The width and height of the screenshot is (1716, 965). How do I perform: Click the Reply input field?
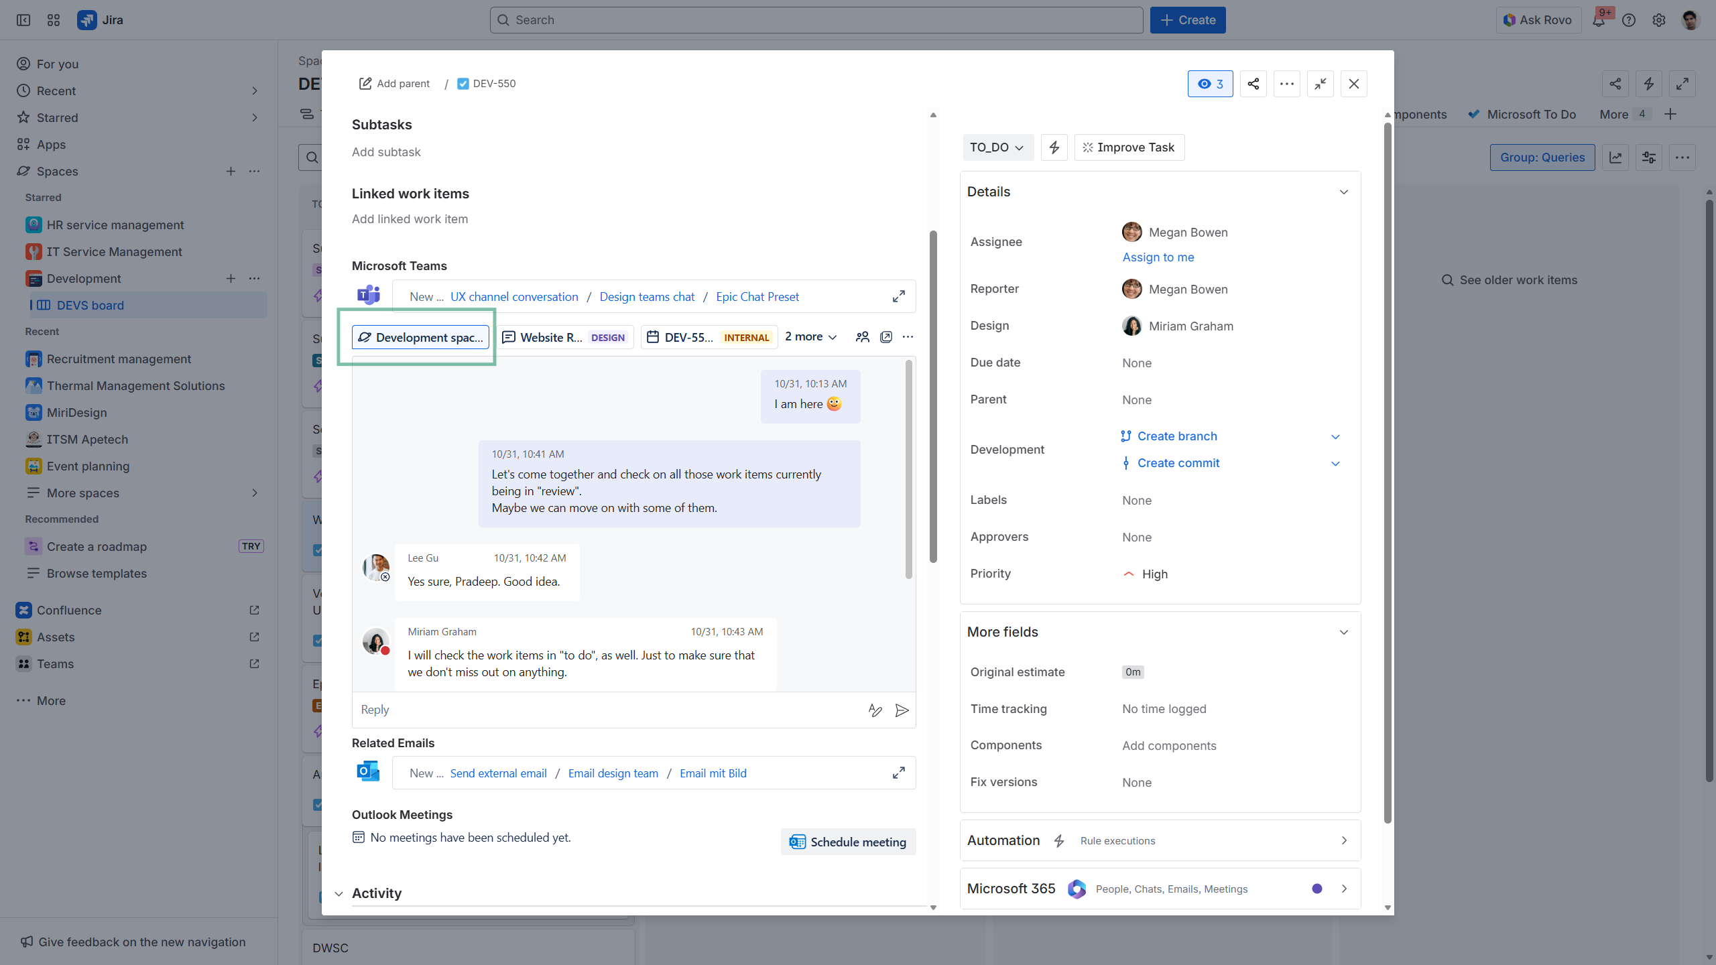pyautogui.click(x=603, y=710)
